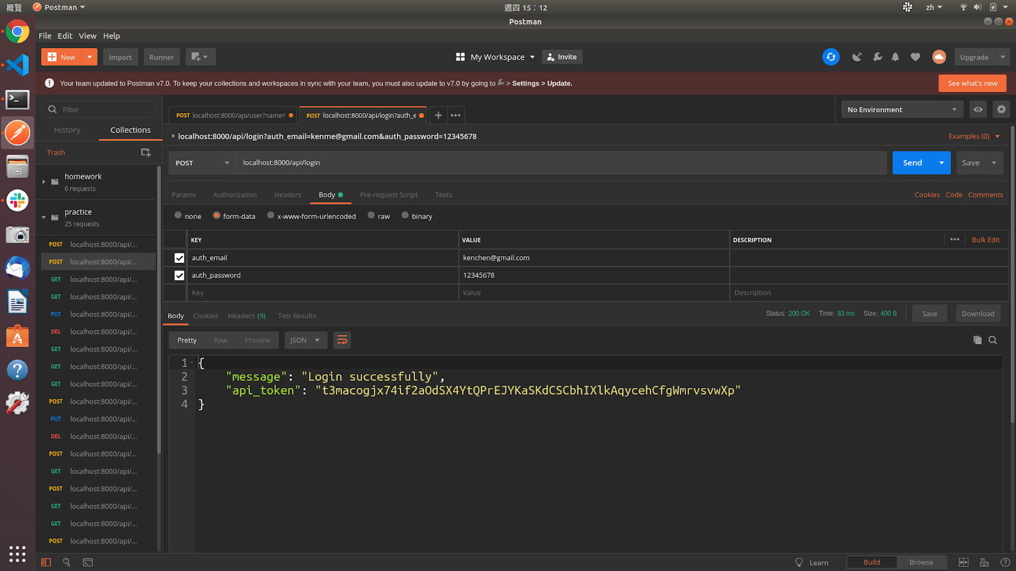Open the wrench settings icon in header
1016x571 pixels.
877,57
